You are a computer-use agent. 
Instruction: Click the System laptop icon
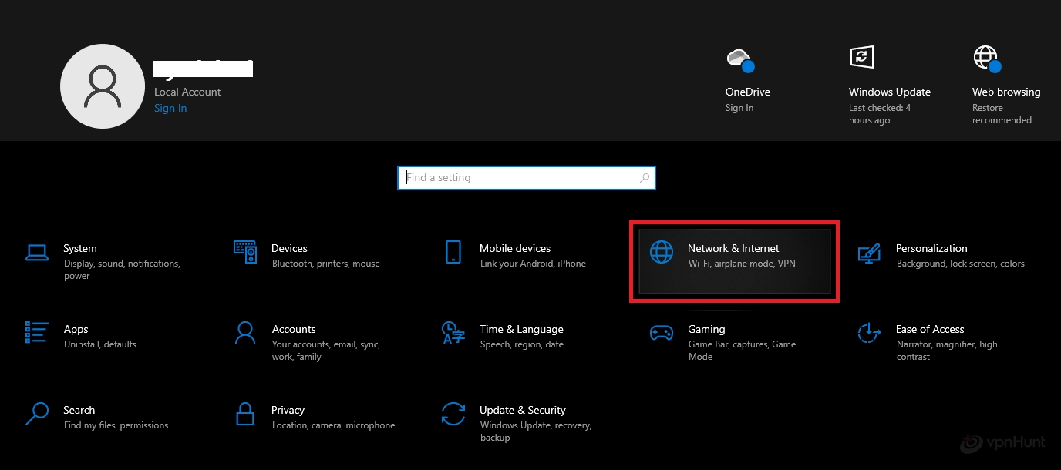(x=37, y=252)
